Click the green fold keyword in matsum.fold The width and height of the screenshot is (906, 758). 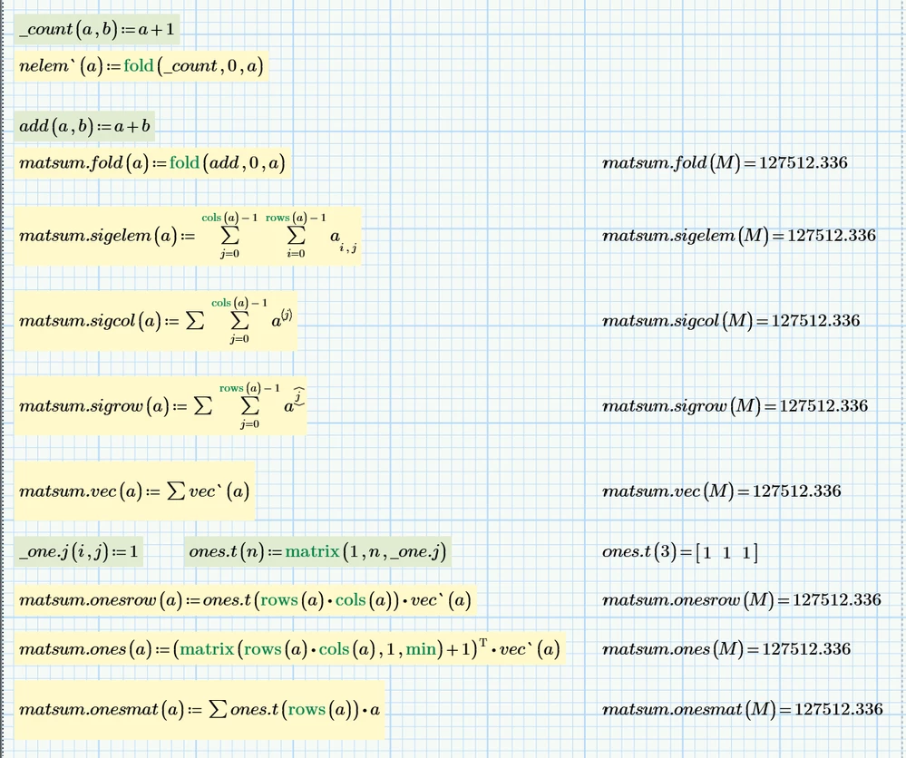184,163
